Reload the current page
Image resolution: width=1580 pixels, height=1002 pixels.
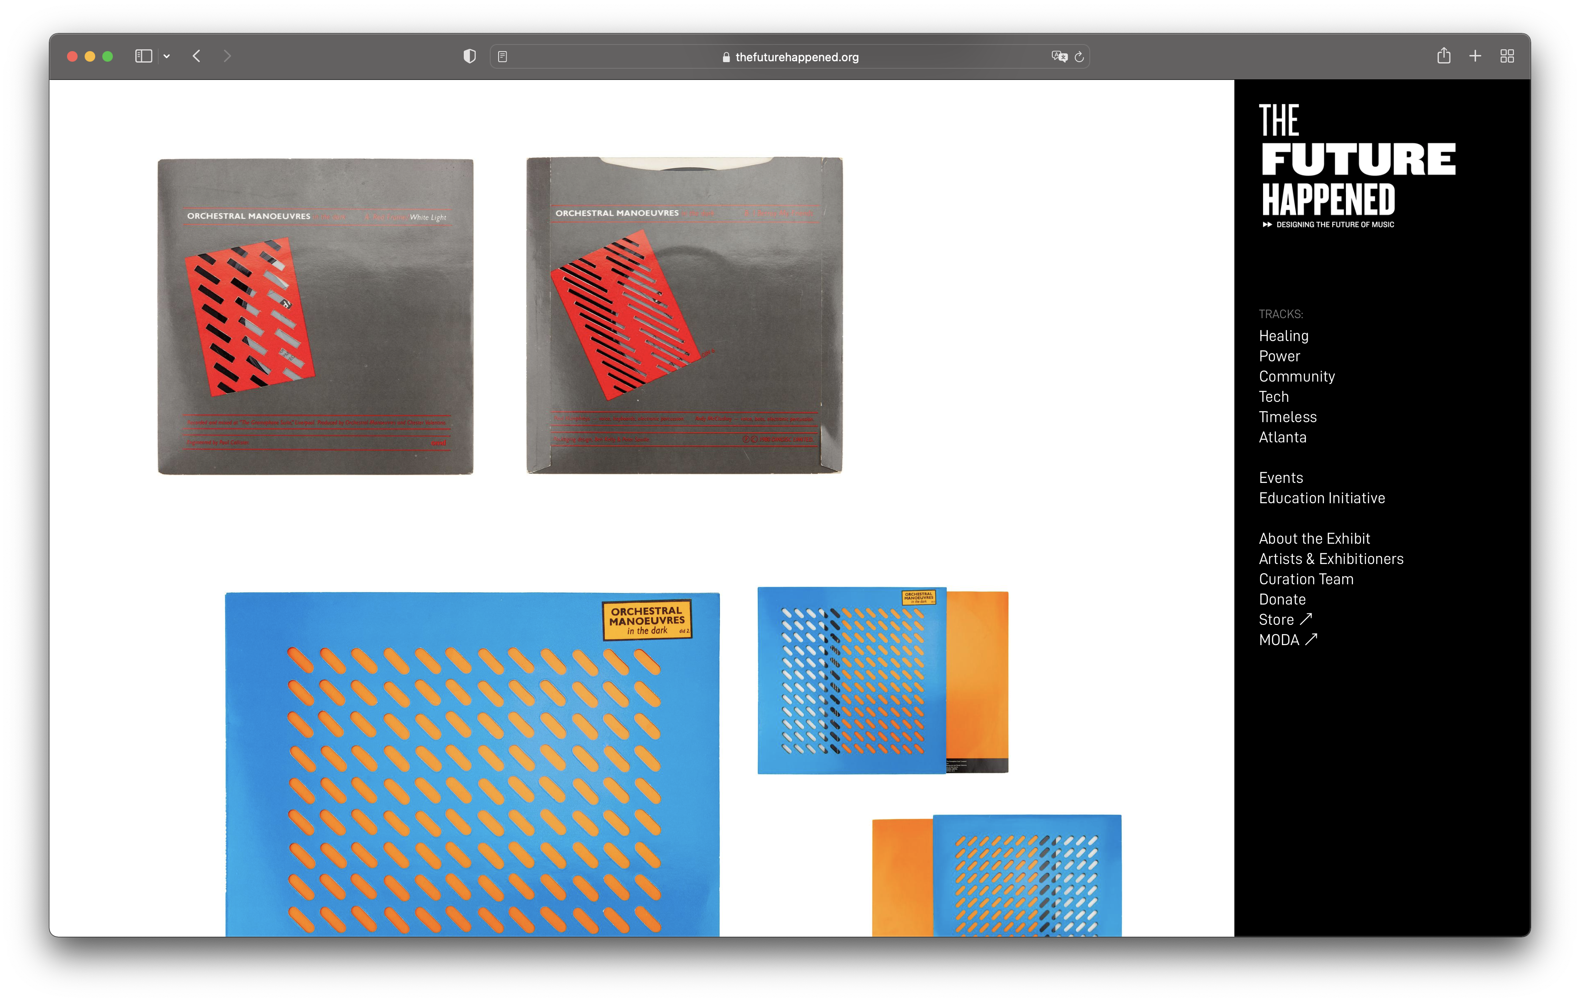[1079, 57]
